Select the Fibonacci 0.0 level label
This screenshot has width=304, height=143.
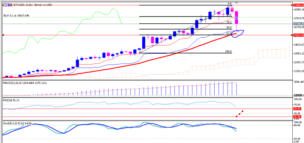click(x=229, y=3)
